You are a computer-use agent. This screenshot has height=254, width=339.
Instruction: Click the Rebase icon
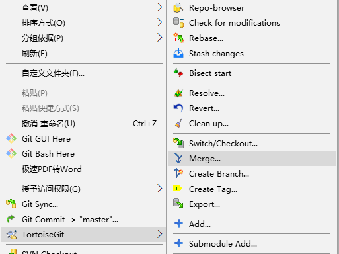[178, 38]
